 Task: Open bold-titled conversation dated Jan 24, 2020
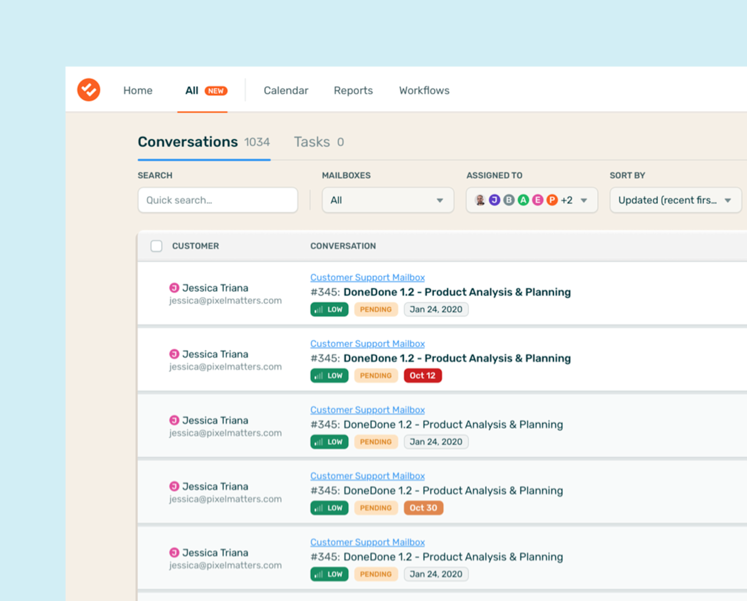coord(441,292)
